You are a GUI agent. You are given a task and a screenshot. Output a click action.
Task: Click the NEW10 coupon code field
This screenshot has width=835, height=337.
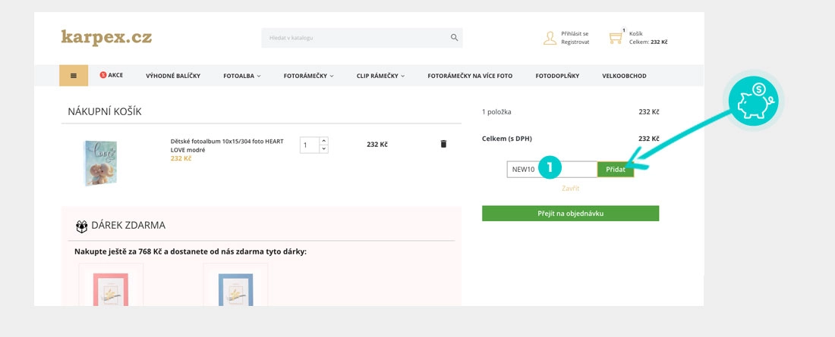coord(552,170)
